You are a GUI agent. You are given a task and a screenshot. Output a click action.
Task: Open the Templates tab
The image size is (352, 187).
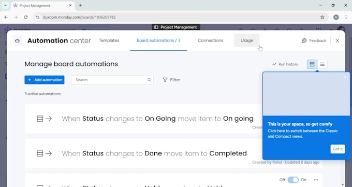(x=109, y=40)
